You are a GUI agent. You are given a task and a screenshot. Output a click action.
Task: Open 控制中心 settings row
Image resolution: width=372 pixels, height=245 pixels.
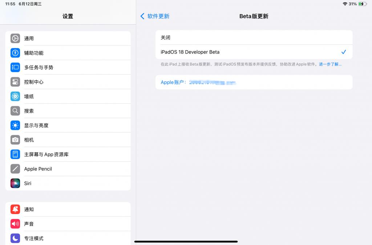[68, 82]
